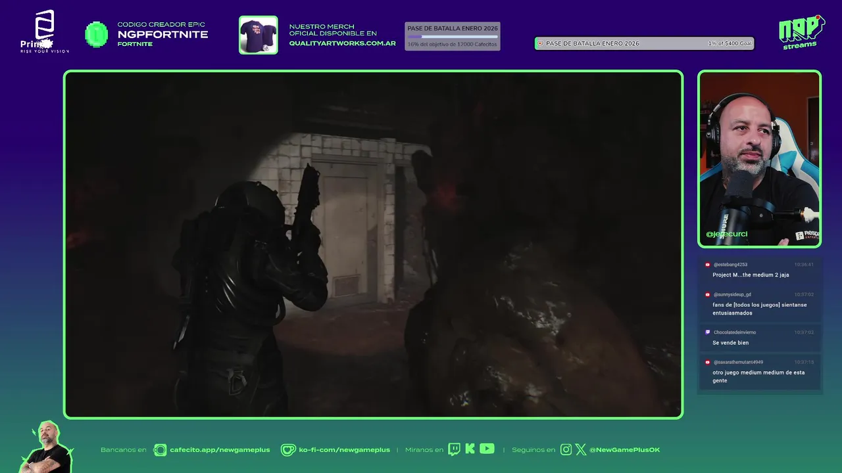Click the @jeracurci webcam name tag
The width and height of the screenshot is (842, 473).
(x=726, y=234)
